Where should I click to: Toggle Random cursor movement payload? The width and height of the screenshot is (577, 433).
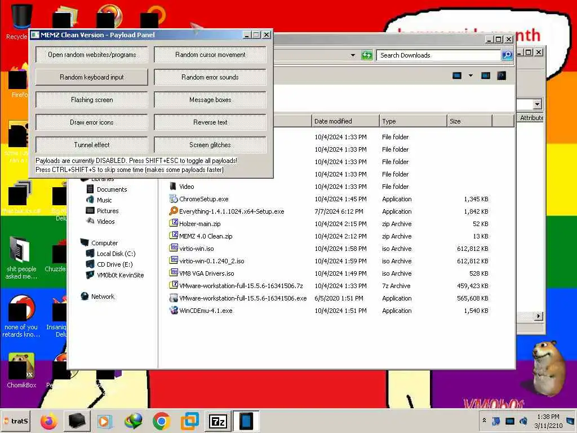pyautogui.click(x=210, y=55)
